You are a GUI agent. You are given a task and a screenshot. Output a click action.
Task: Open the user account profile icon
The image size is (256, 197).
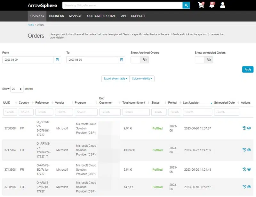click(x=223, y=5)
